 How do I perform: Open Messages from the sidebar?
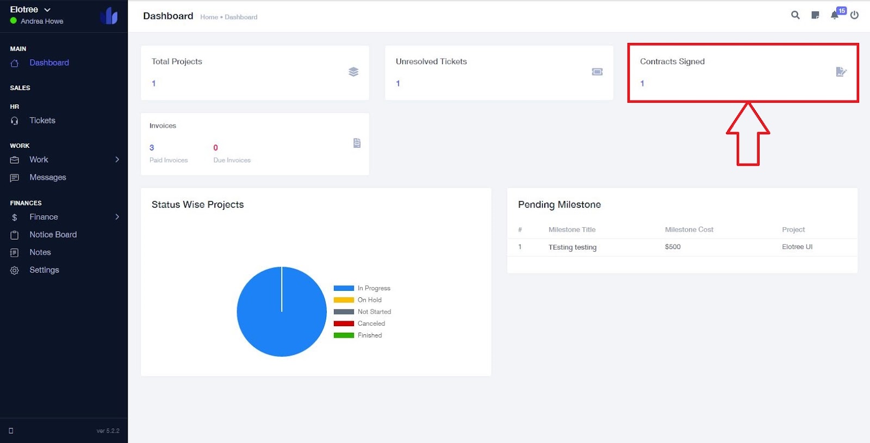pyautogui.click(x=48, y=177)
